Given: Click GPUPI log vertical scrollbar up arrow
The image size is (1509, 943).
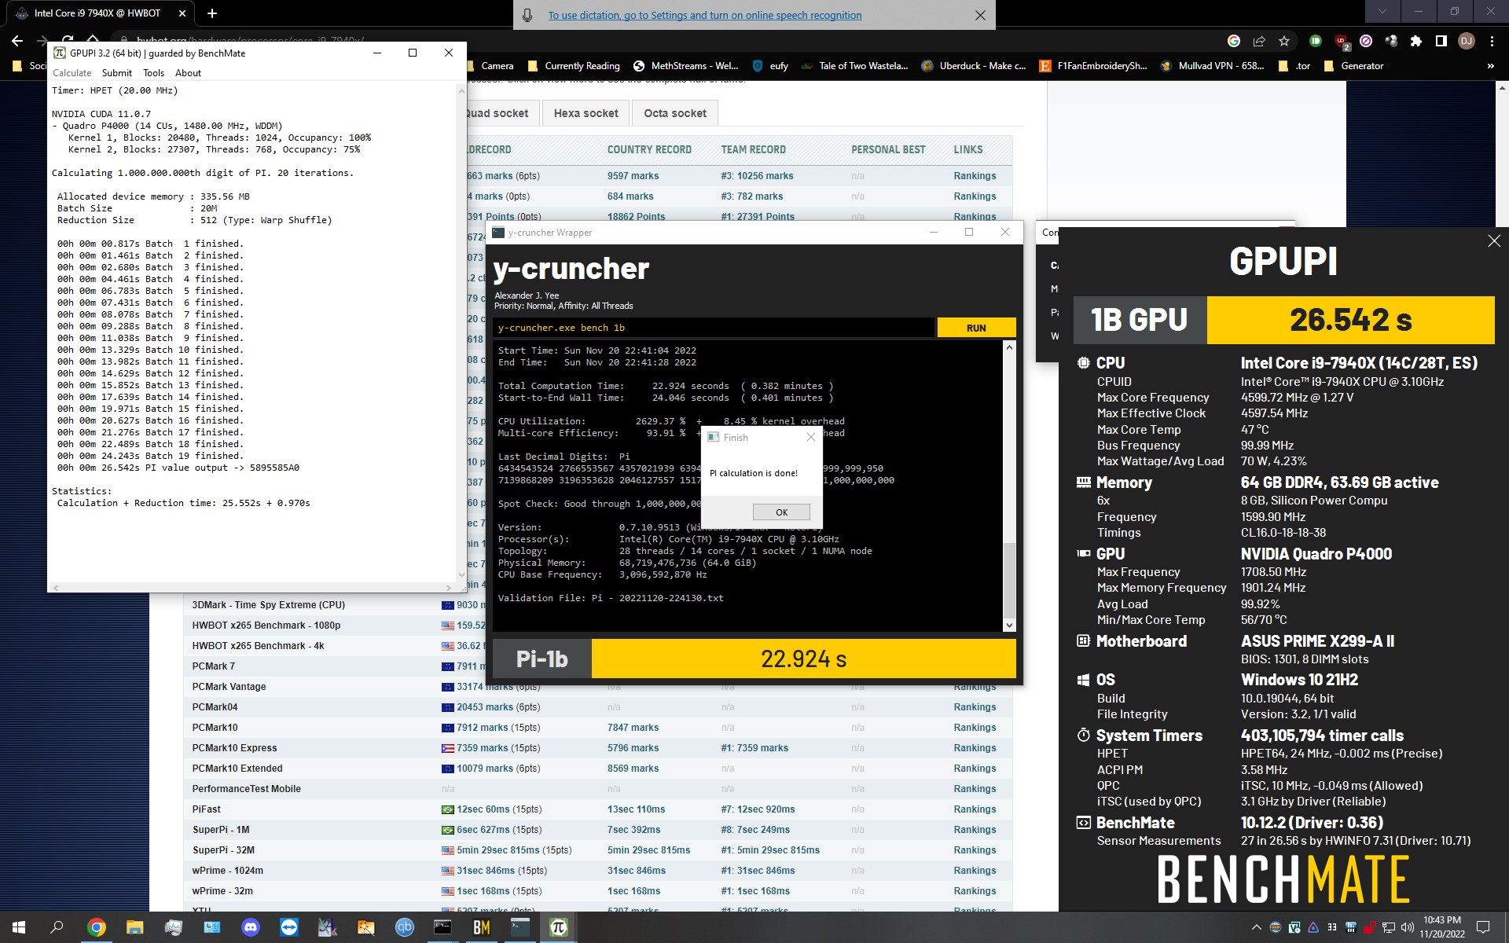Looking at the screenshot, I should coord(461,91).
